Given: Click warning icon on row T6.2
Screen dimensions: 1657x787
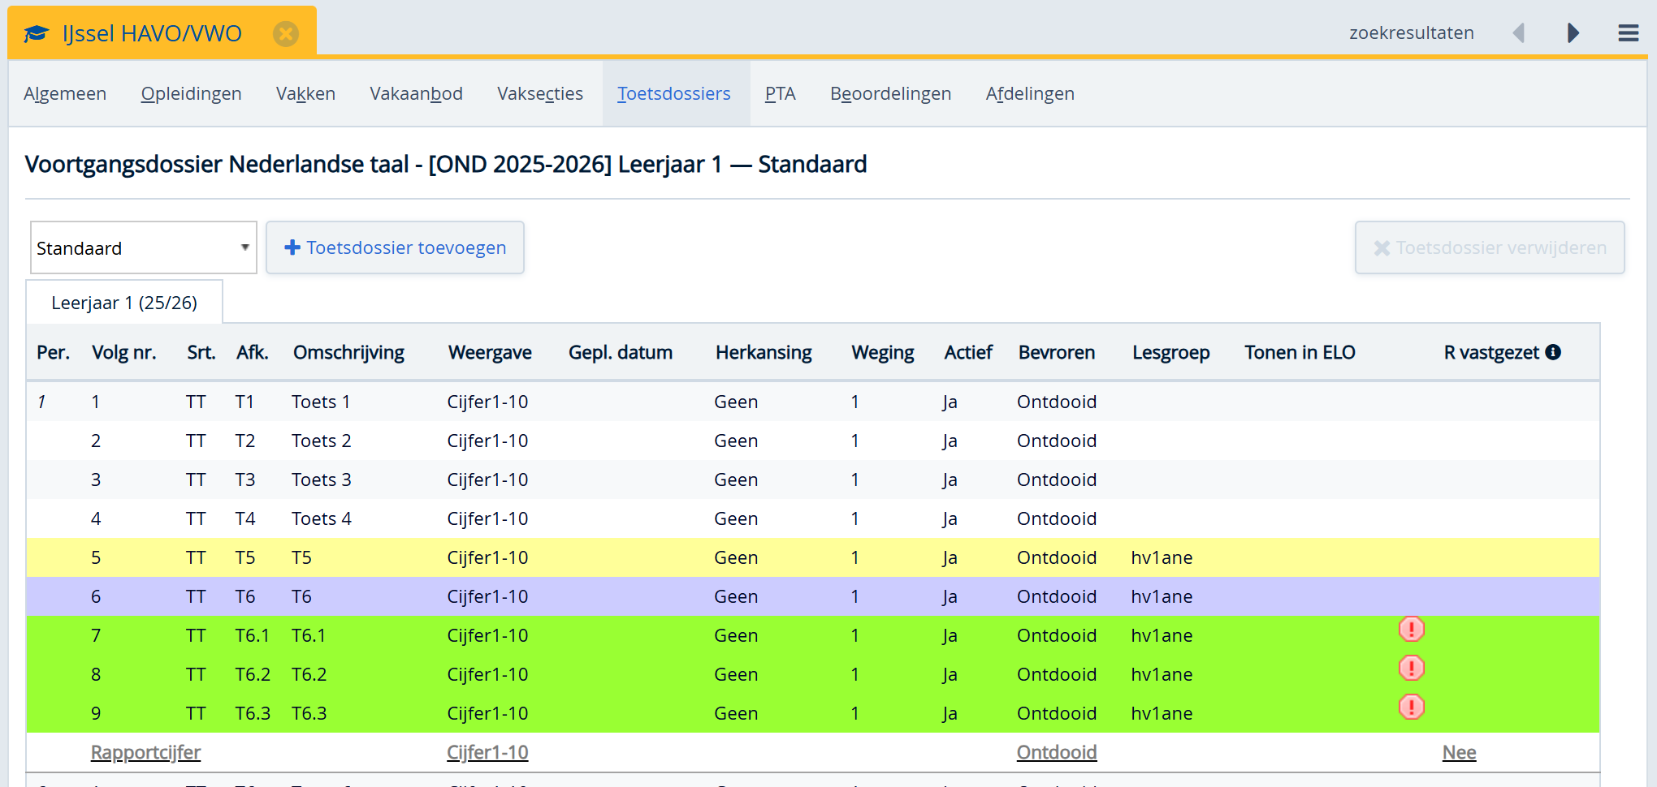Looking at the screenshot, I should tap(1411, 669).
